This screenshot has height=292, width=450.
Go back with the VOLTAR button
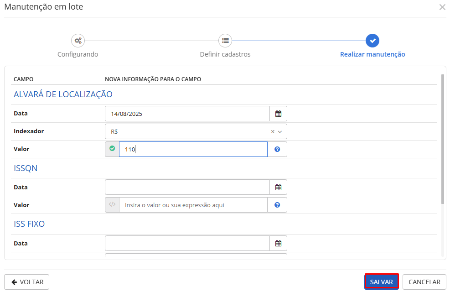tap(27, 282)
